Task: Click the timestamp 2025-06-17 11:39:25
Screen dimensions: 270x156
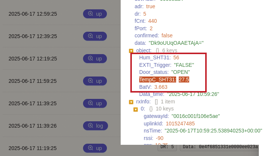Action: tap(32, 103)
